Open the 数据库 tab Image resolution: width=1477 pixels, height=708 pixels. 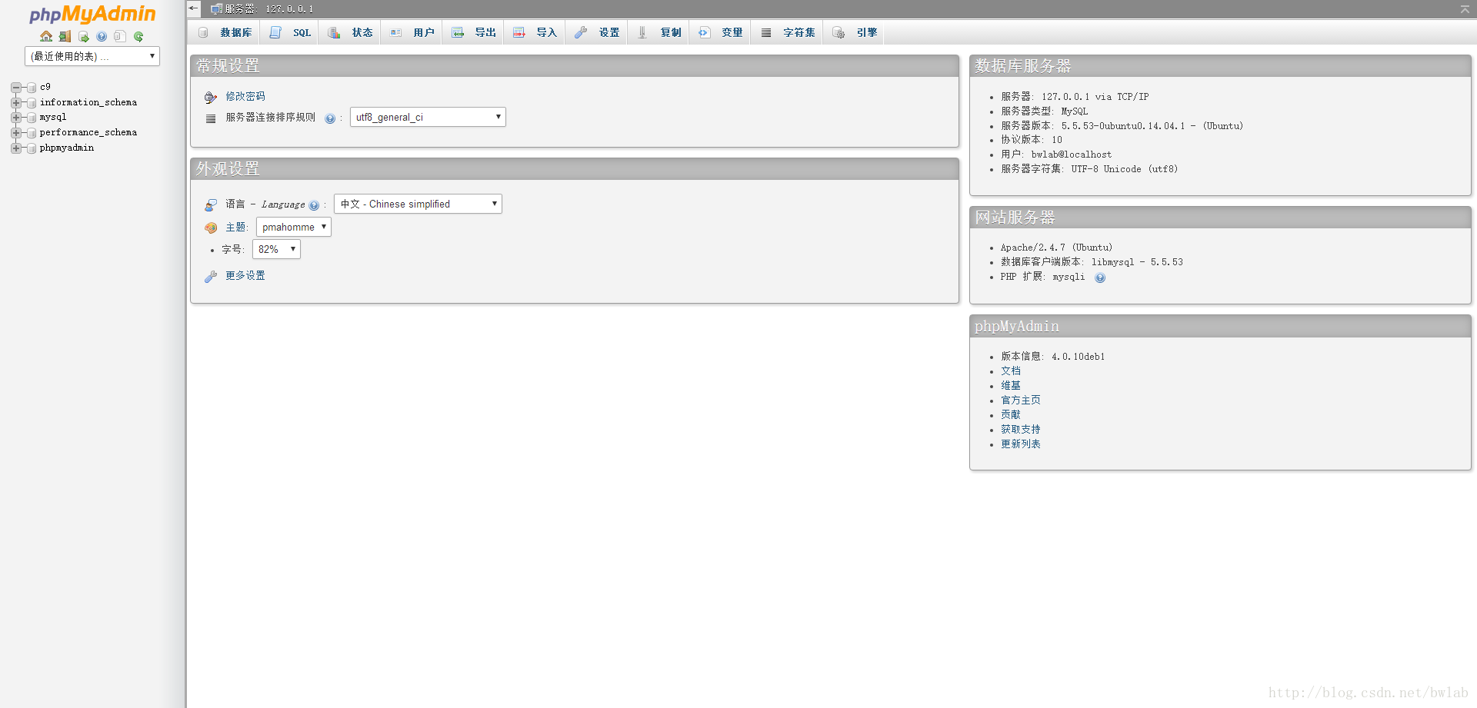pos(225,32)
